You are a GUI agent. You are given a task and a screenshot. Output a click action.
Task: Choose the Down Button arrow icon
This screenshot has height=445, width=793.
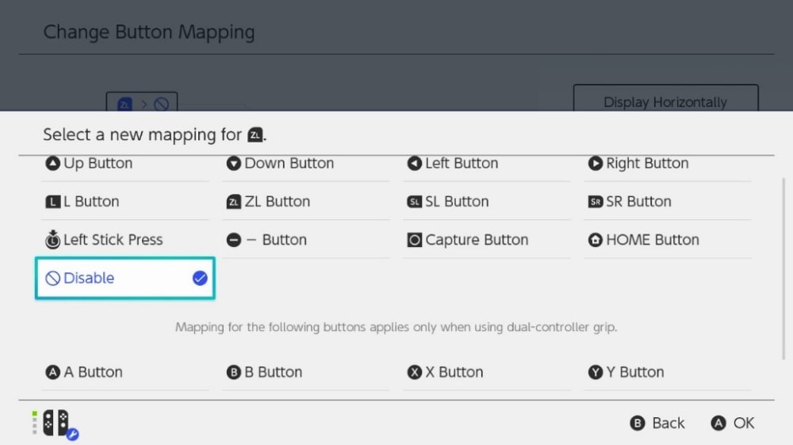[x=233, y=164]
